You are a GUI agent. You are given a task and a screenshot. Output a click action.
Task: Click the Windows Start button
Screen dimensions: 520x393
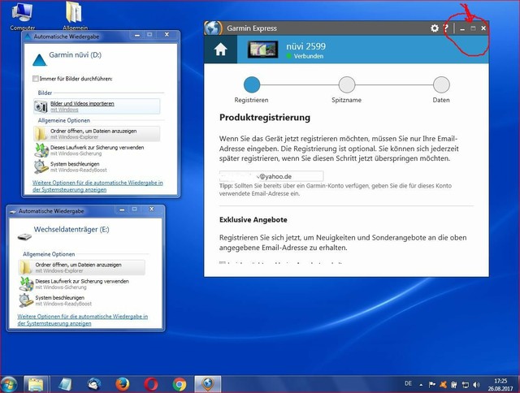[11, 383]
